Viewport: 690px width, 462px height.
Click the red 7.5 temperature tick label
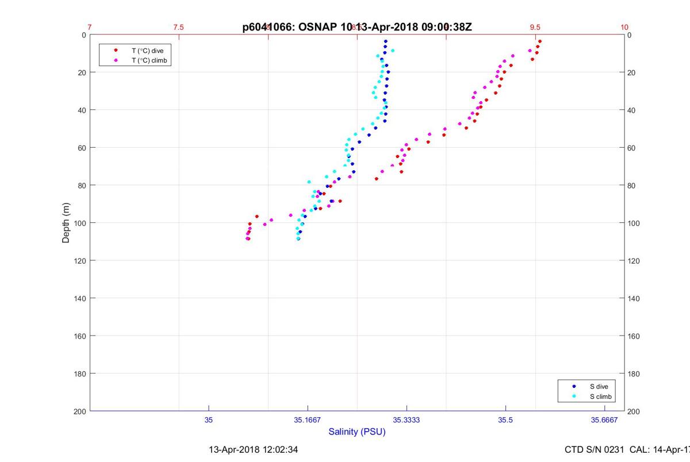[x=179, y=27]
